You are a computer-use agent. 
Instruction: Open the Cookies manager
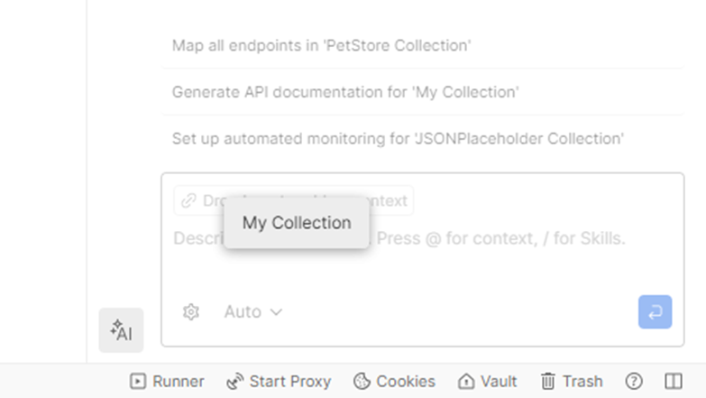point(394,382)
